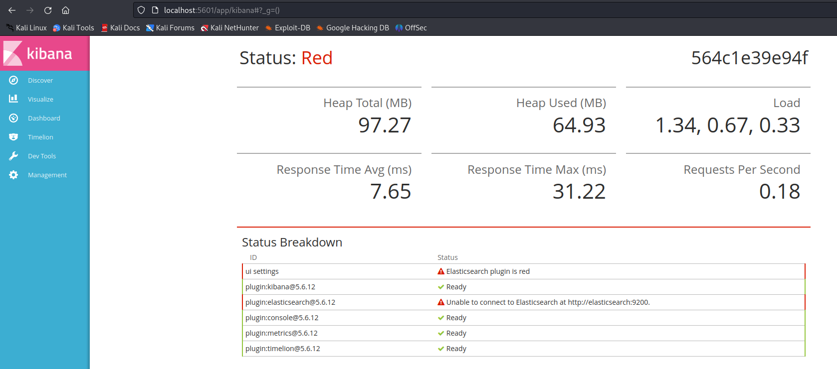Viewport: 837px width, 369px height.
Task: Click warning icon next to Elasticsearch plugin is red
Action: tap(441, 271)
